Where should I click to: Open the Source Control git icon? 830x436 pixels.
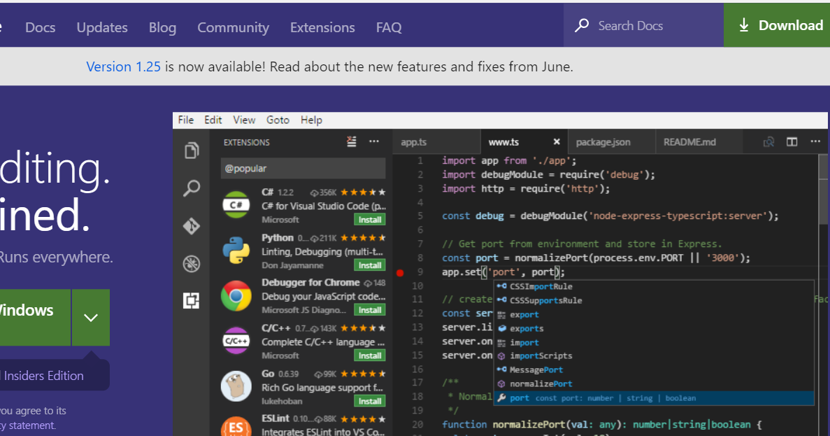point(191,226)
